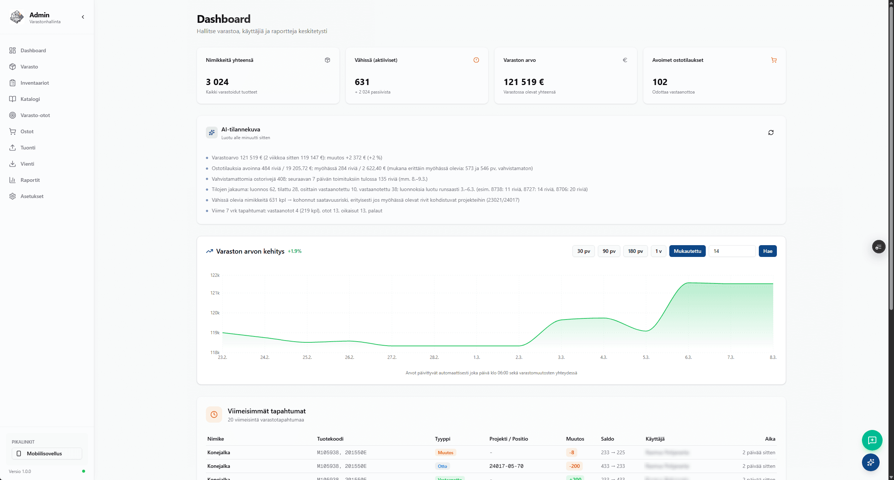The height and width of the screenshot is (480, 894).
Task: Open the Mobiilisovellus quick link
Action: 47,453
